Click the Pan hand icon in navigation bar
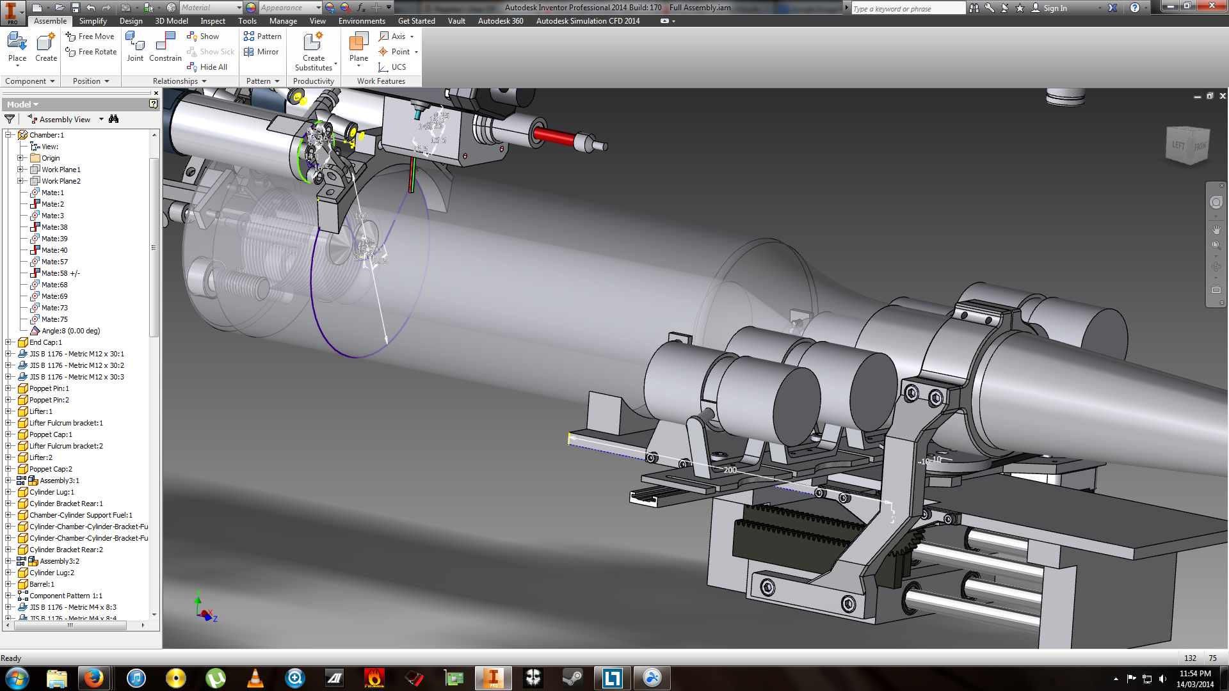 (1216, 229)
